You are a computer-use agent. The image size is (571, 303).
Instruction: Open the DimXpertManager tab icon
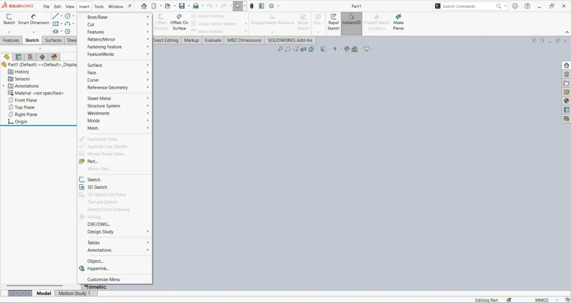pyautogui.click(x=42, y=57)
